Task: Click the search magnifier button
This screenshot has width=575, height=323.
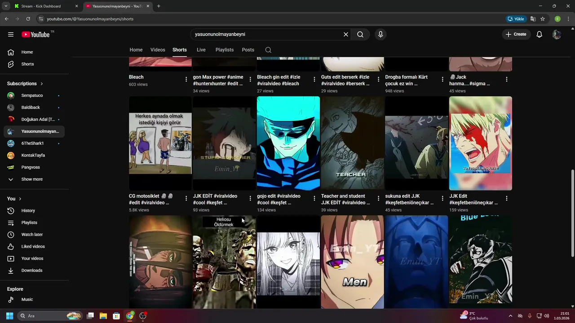Action: (x=360, y=34)
